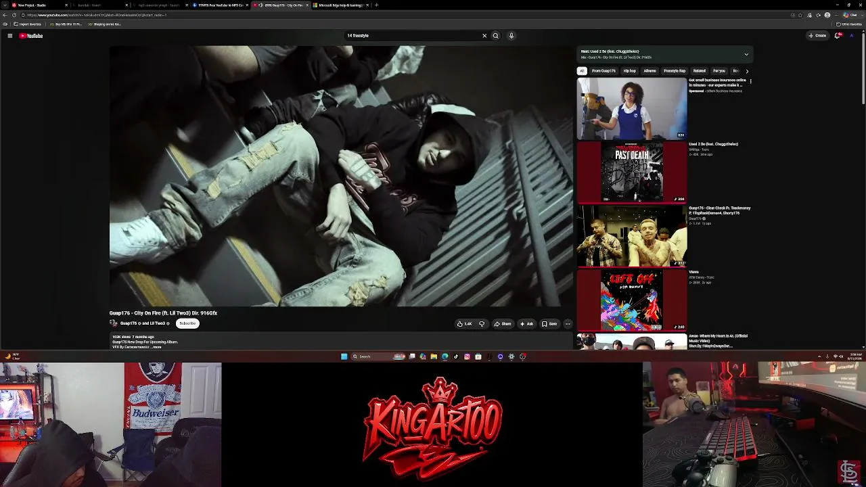
Task: Save the video to a playlist
Action: [x=549, y=324]
